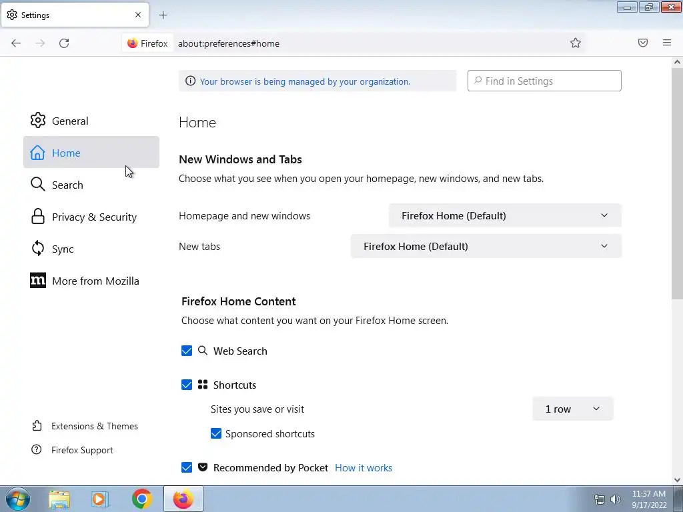Click the Search magnifier icon in sidebar

pyautogui.click(x=38, y=184)
